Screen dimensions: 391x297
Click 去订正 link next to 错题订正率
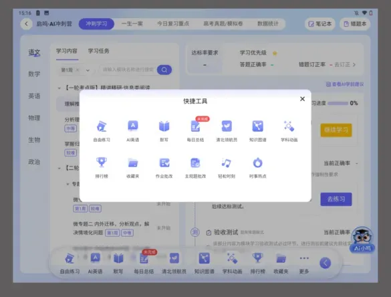pos(345,65)
